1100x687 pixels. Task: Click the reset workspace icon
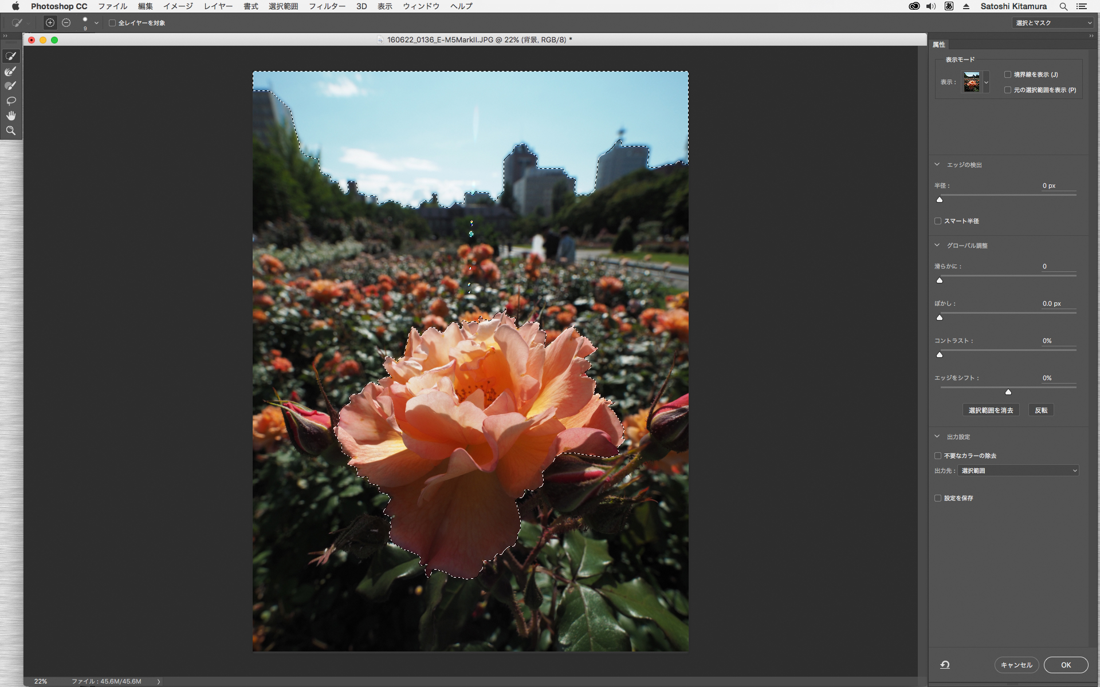coord(945,665)
